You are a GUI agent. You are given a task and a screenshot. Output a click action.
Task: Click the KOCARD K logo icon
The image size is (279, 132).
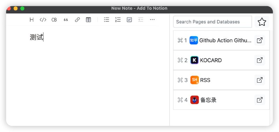click(195, 60)
